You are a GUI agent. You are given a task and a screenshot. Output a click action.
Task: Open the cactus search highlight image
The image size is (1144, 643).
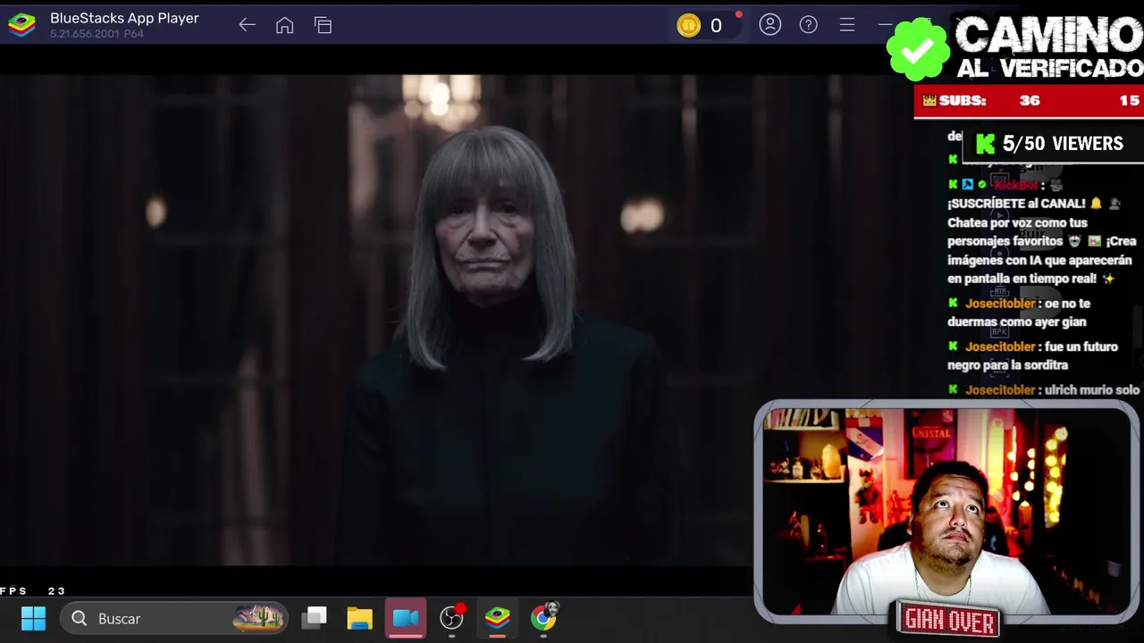(258, 618)
